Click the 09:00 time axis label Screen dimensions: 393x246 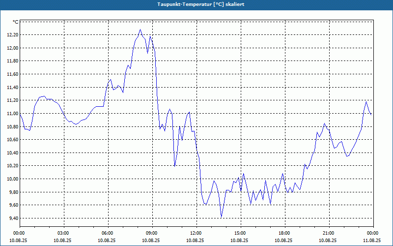click(152, 233)
